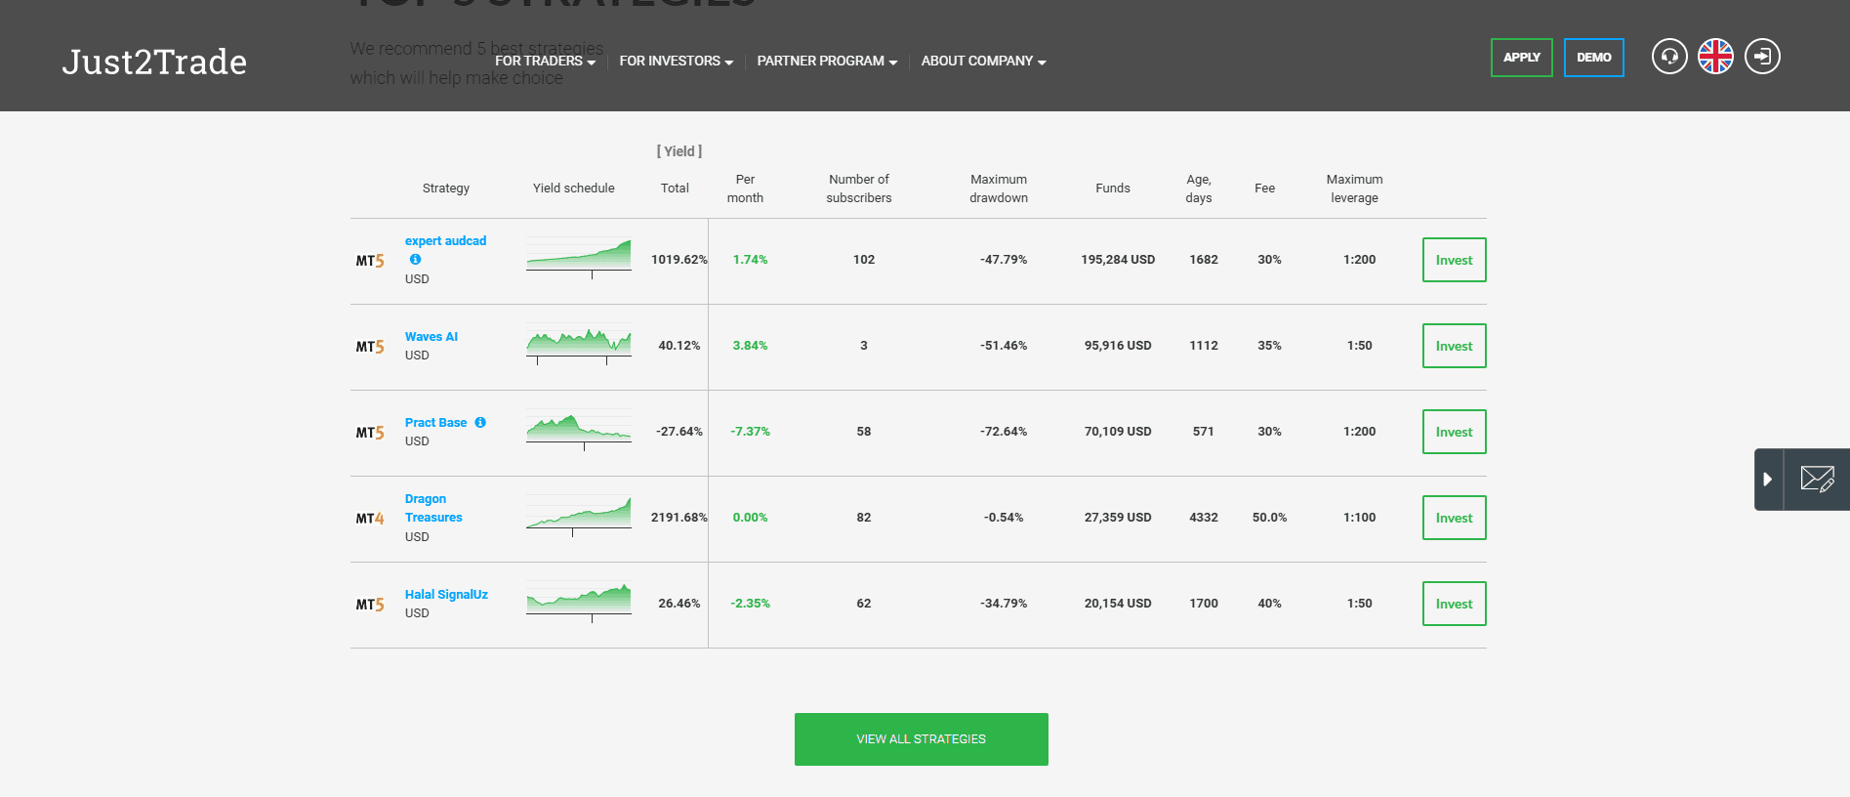Click the 102 subscribers value

[x=864, y=260]
